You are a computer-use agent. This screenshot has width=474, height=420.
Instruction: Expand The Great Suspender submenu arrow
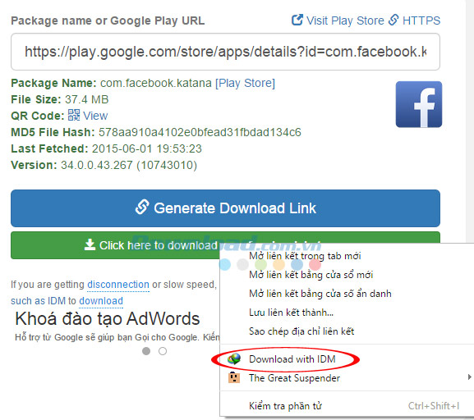click(469, 377)
